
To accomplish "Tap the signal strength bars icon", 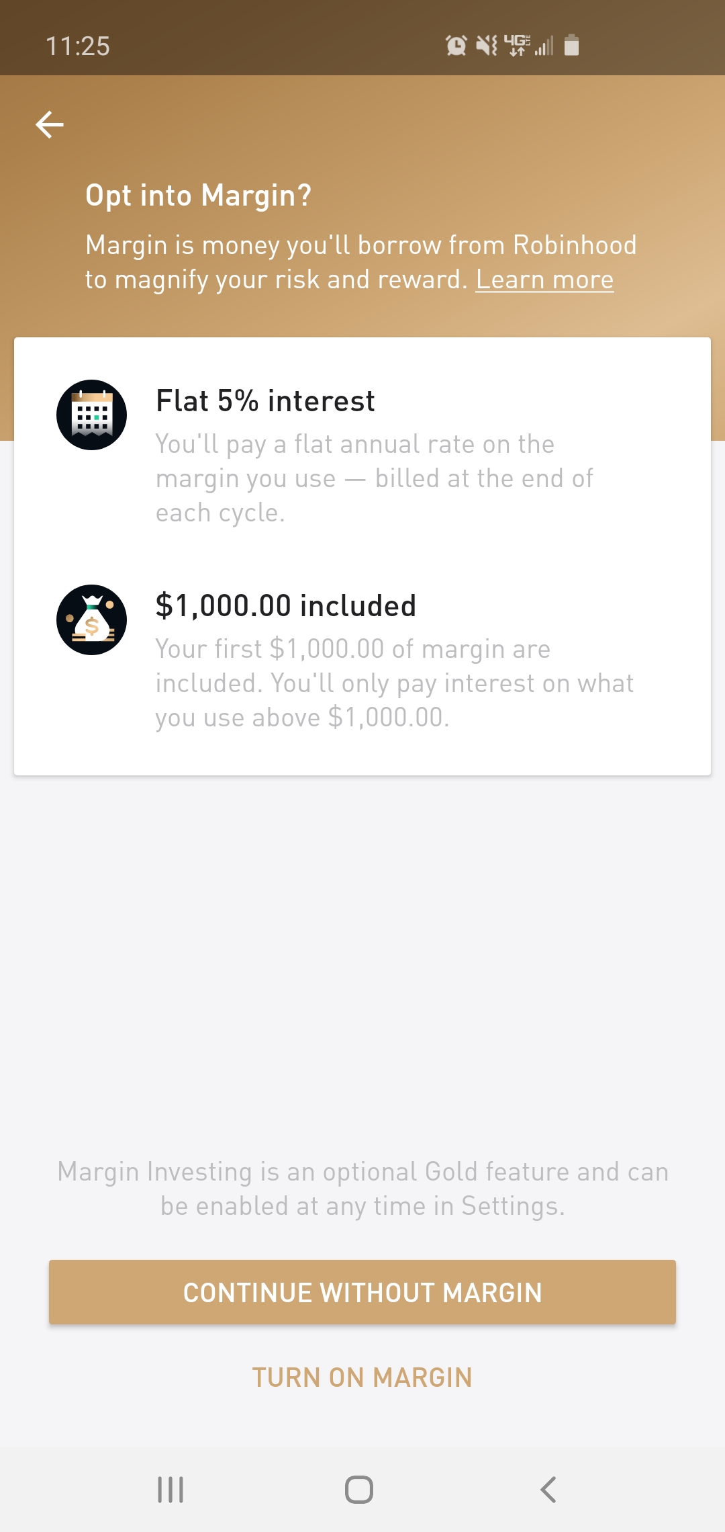I will pos(544,46).
